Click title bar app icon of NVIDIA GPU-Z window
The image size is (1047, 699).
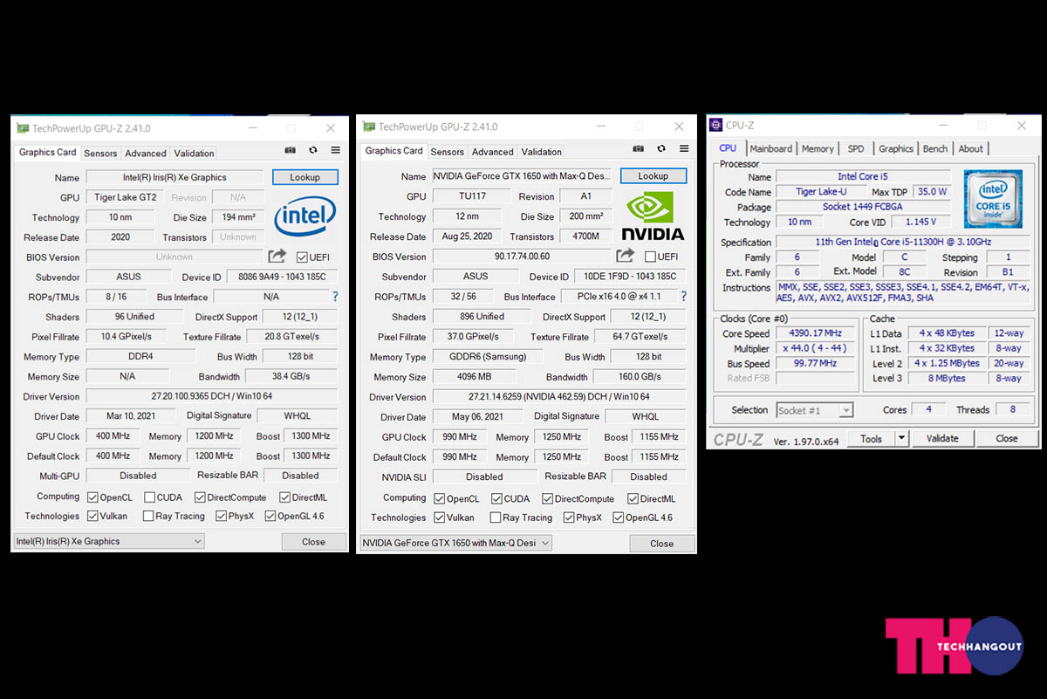(x=370, y=127)
